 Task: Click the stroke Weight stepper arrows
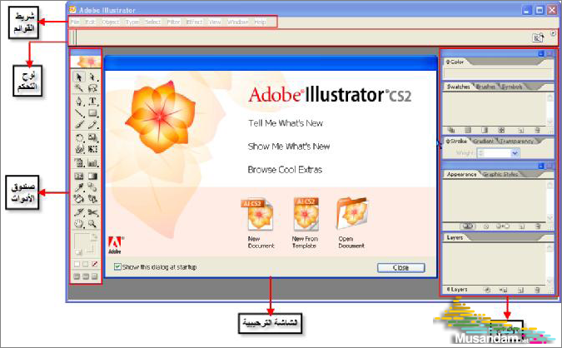480,153
